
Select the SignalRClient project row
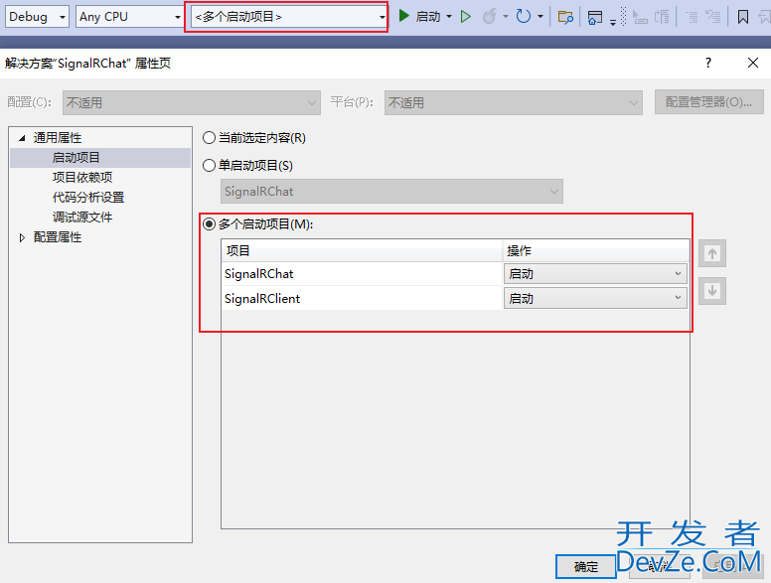click(362, 298)
